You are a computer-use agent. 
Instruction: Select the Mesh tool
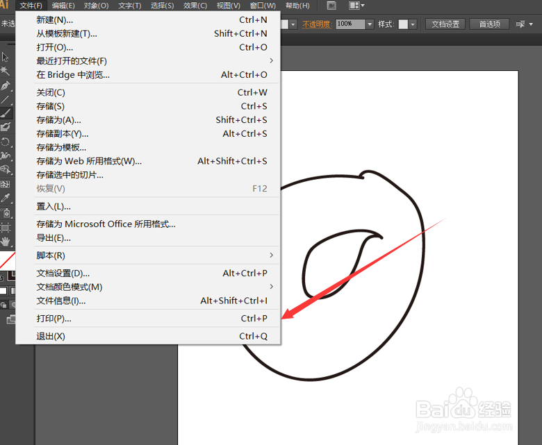(5, 184)
